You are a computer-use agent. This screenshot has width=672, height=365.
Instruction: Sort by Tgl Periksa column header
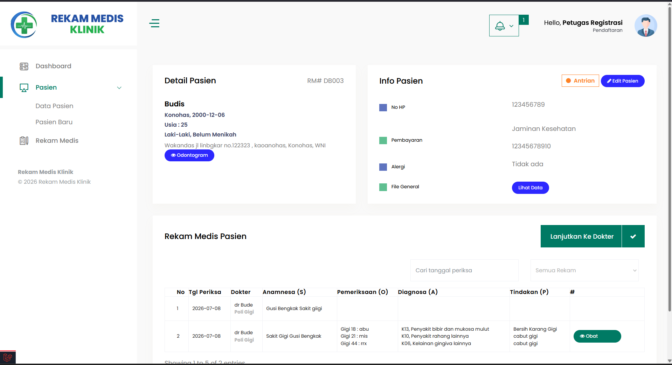pos(205,292)
